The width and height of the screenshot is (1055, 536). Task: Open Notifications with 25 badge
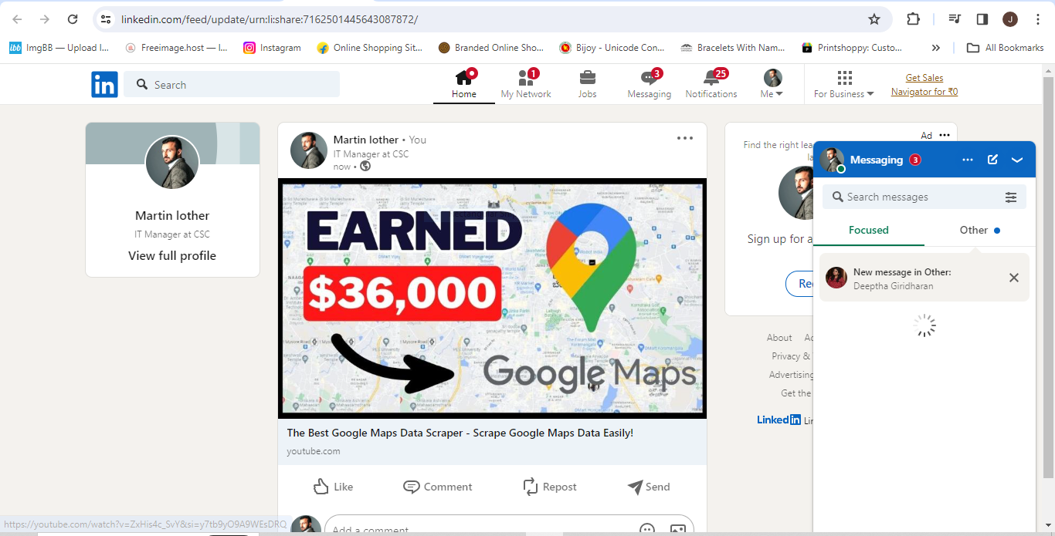(711, 84)
